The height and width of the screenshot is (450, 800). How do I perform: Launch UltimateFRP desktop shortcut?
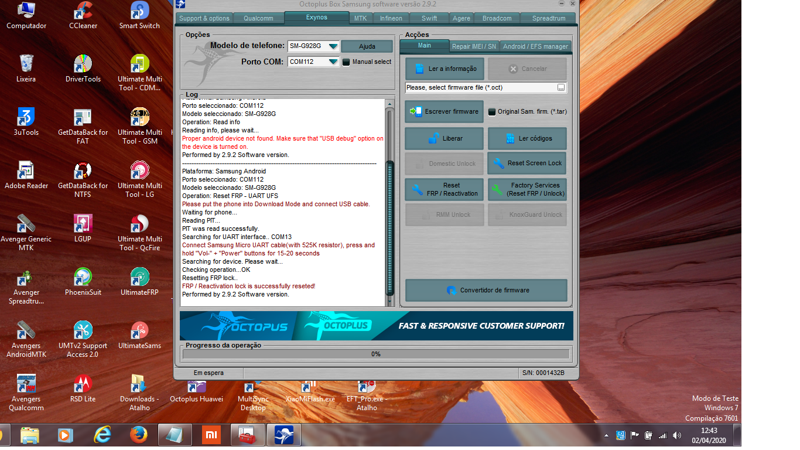(x=139, y=282)
